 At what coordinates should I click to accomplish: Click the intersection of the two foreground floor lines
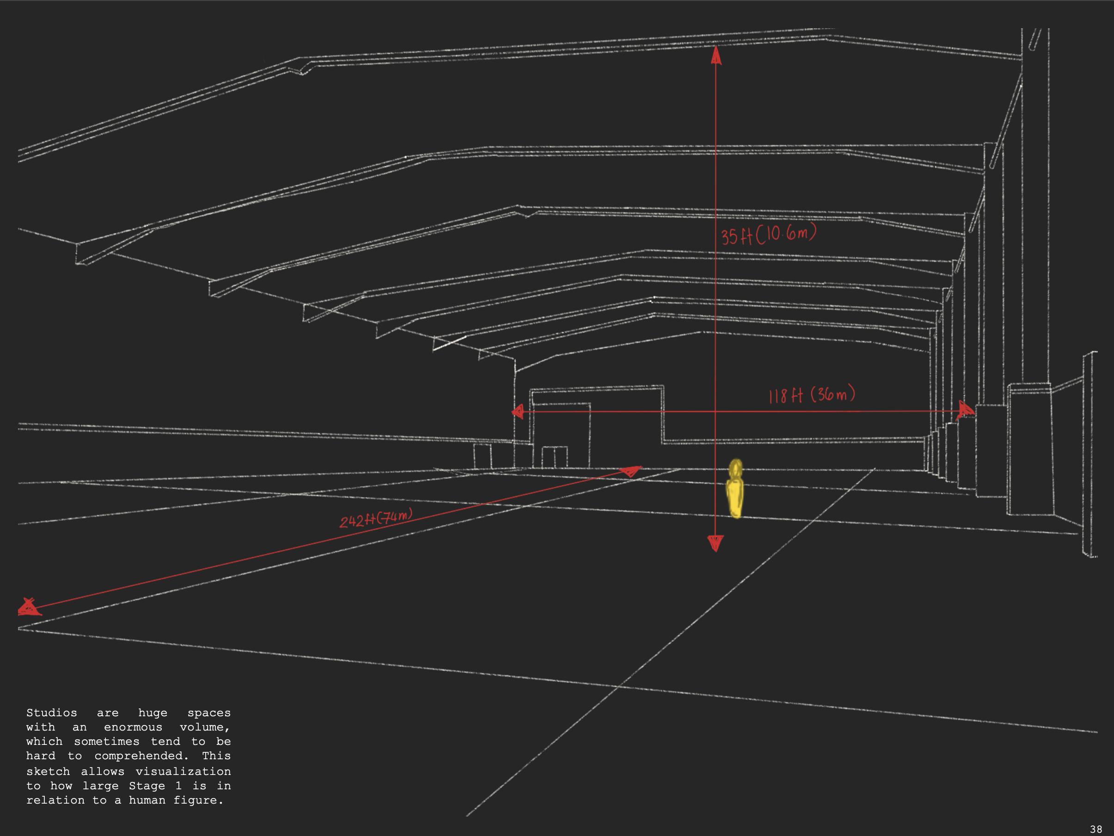(619, 686)
